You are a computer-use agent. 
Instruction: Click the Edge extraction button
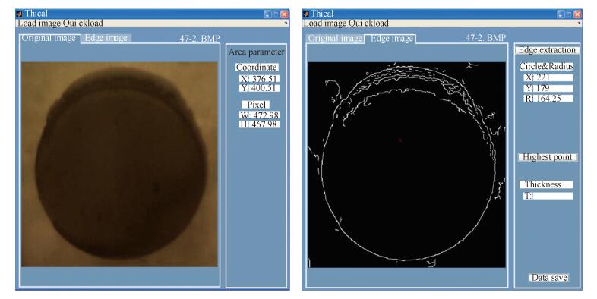point(547,50)
